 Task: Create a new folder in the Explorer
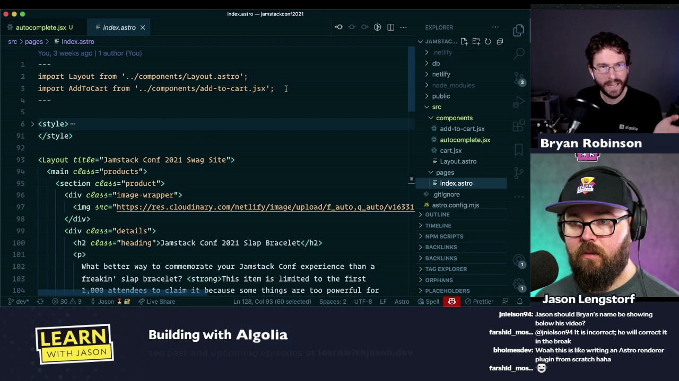pyautogui.click(x=476, y=41)
